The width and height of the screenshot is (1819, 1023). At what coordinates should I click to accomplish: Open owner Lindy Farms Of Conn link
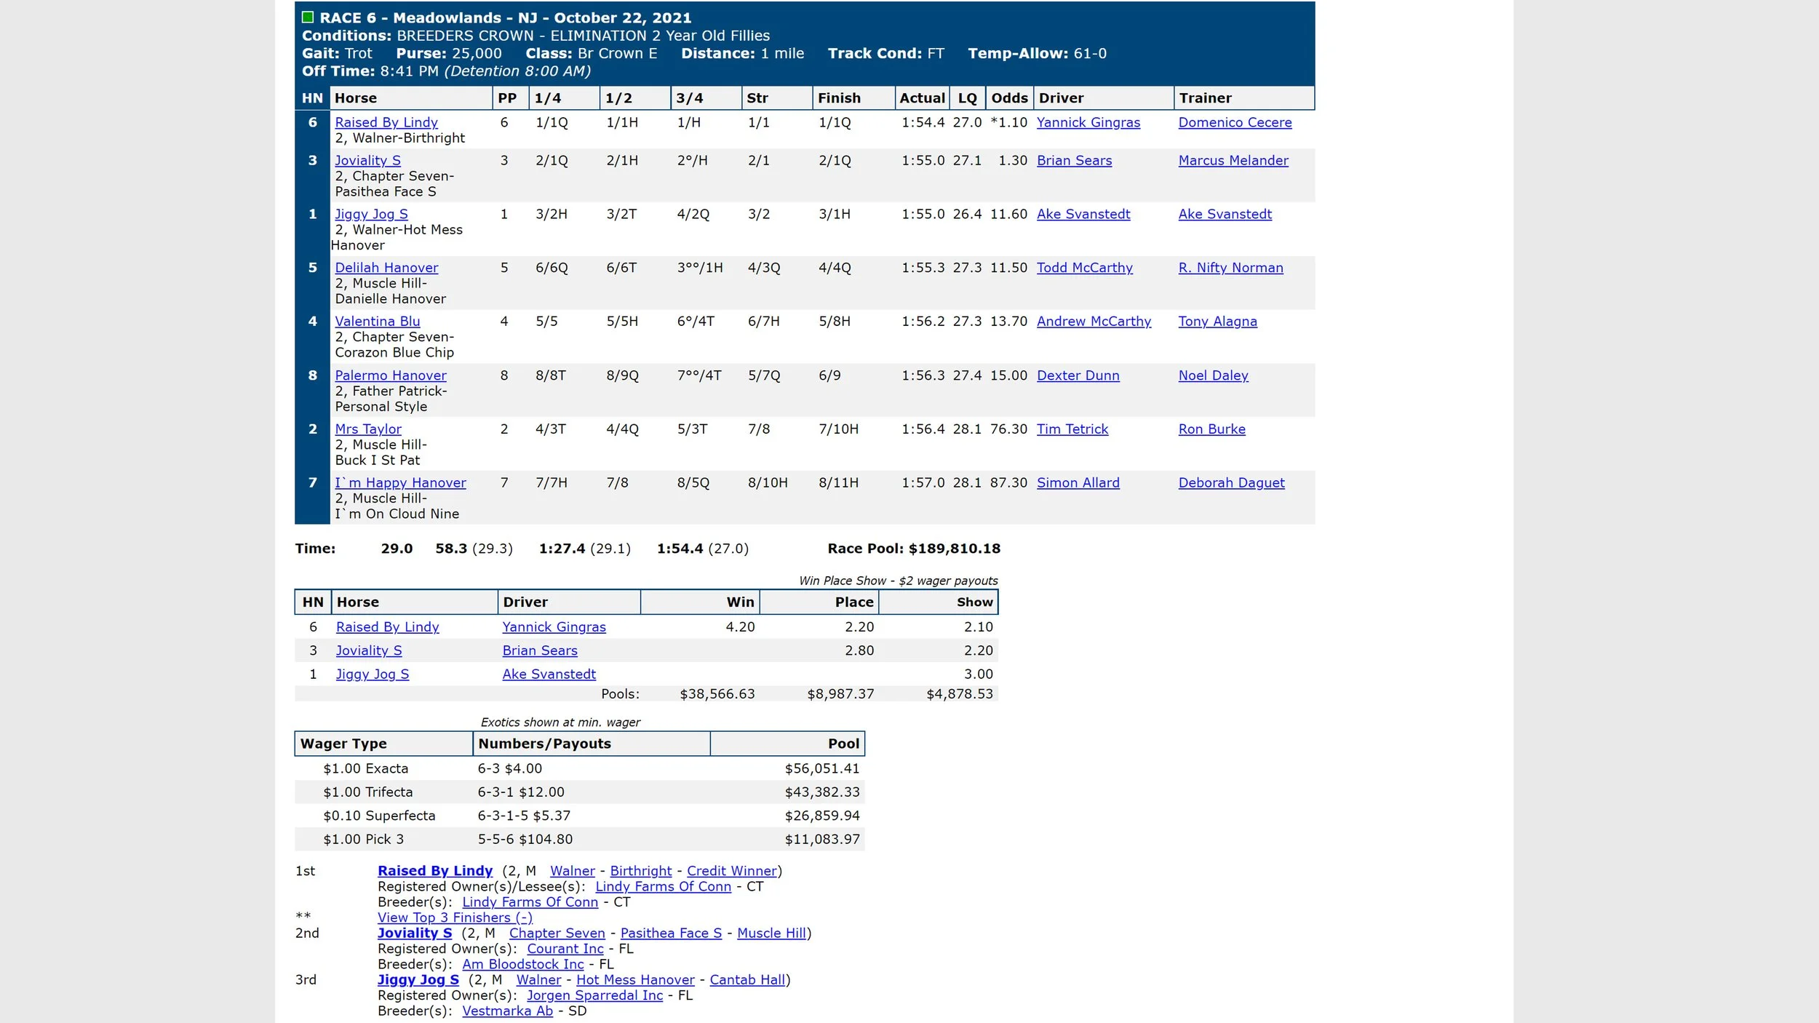[664, 886]
